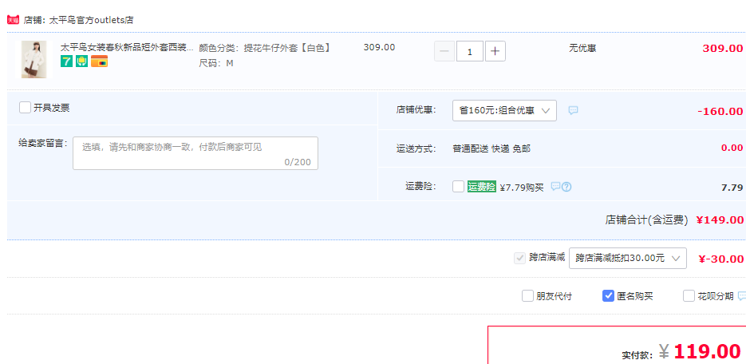Click the green 运费险 tag
Viewport: 746px width, 364px height.
coord(481,187)
